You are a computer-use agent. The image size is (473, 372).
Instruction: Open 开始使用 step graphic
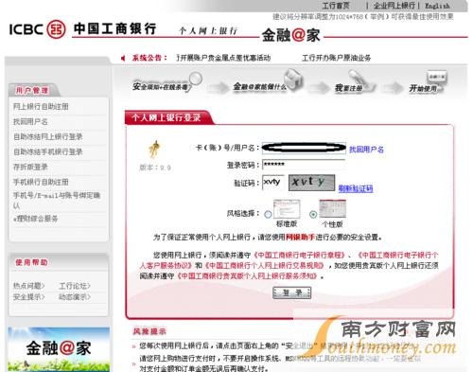[428, 82]
